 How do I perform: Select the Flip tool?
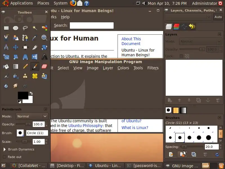point(35,57)
